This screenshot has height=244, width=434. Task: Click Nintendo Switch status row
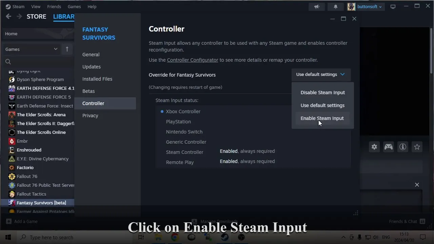coord(184,132)
